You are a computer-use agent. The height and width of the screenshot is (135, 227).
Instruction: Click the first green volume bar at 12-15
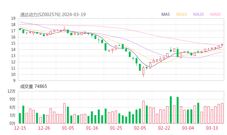[x=20, y=118]
